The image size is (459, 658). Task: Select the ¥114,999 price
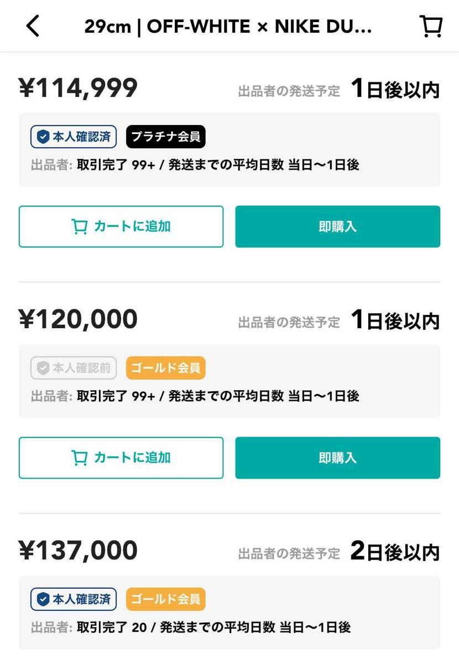pos(78,88)
